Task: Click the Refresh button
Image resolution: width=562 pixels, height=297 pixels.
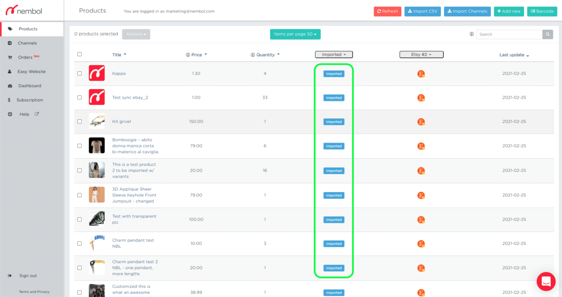Action: pos(387,11)
